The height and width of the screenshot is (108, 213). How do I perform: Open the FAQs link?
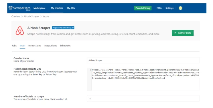[159, 8]
